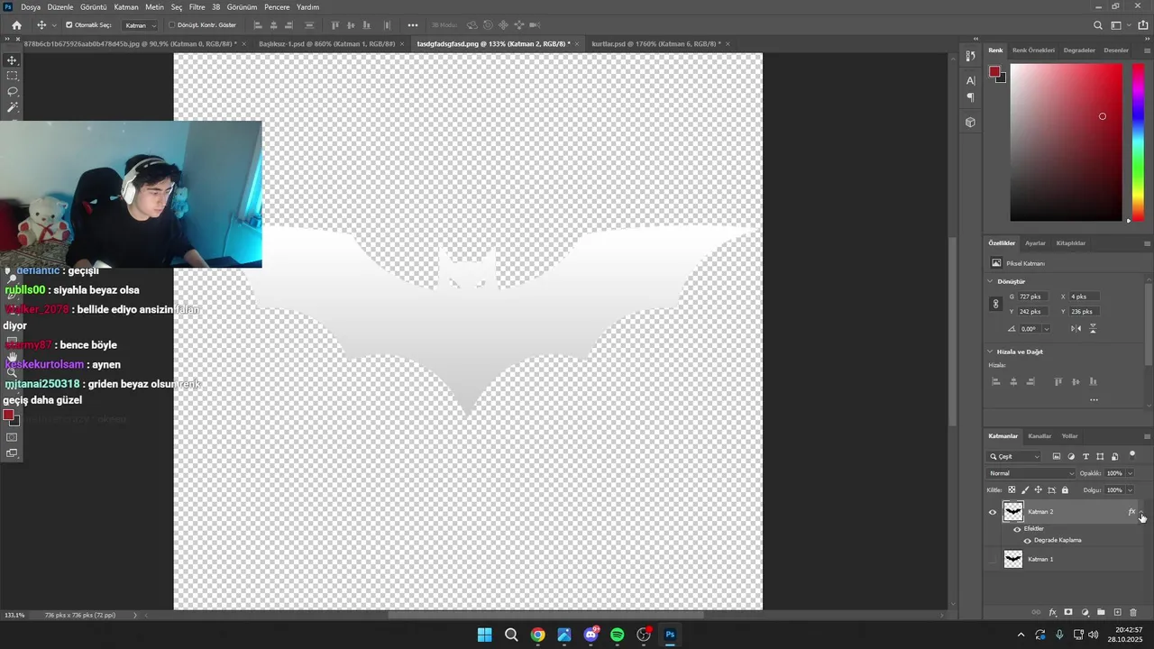Switch to kurtlar.psd document tab
The height and width of the screenshot is (649, 1154).
[655, 43]
